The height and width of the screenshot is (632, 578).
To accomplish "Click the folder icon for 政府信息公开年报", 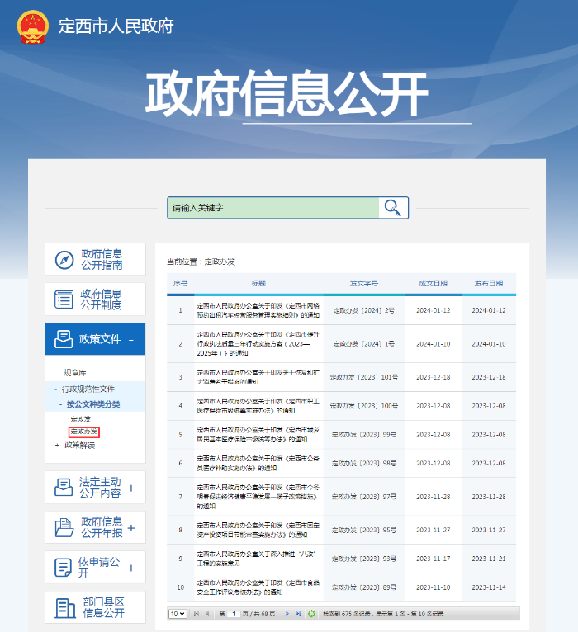I will tap(64, 527).
